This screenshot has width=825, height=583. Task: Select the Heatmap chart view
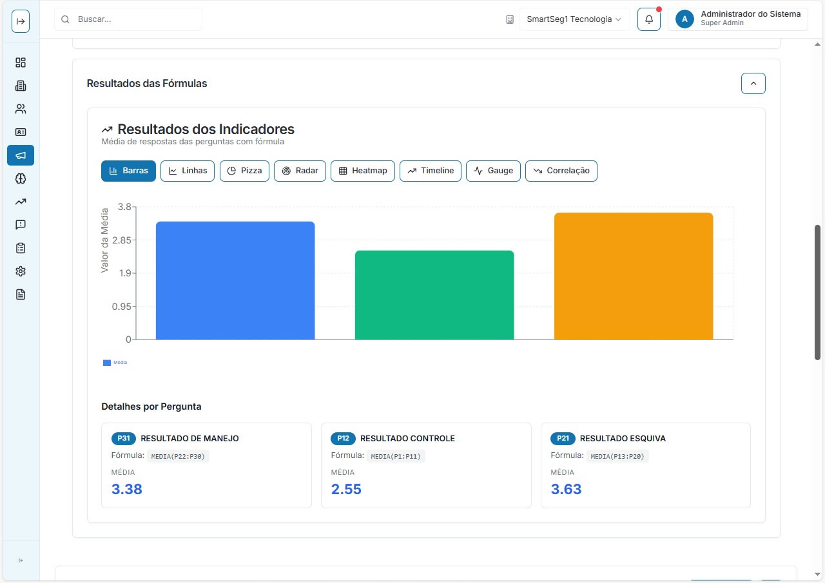[362, 171]
